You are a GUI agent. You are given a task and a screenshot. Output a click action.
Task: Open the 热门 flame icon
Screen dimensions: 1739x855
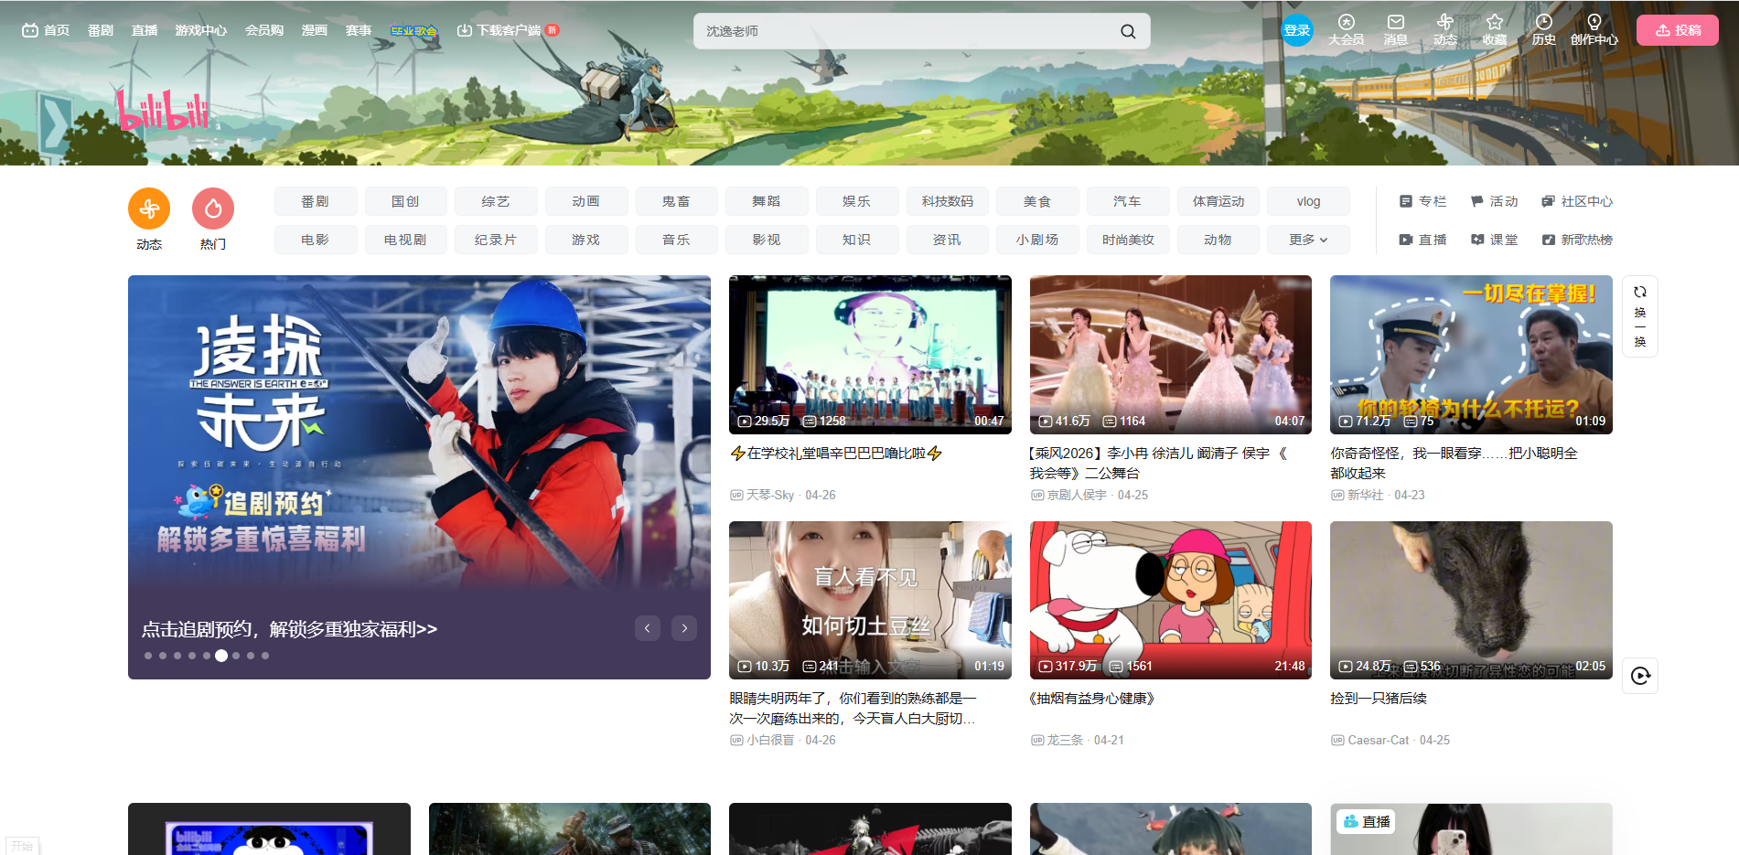point(213,209)
